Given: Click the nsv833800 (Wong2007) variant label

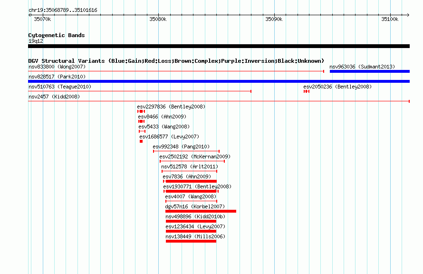Looking at the screenshot, I should 57,67.
